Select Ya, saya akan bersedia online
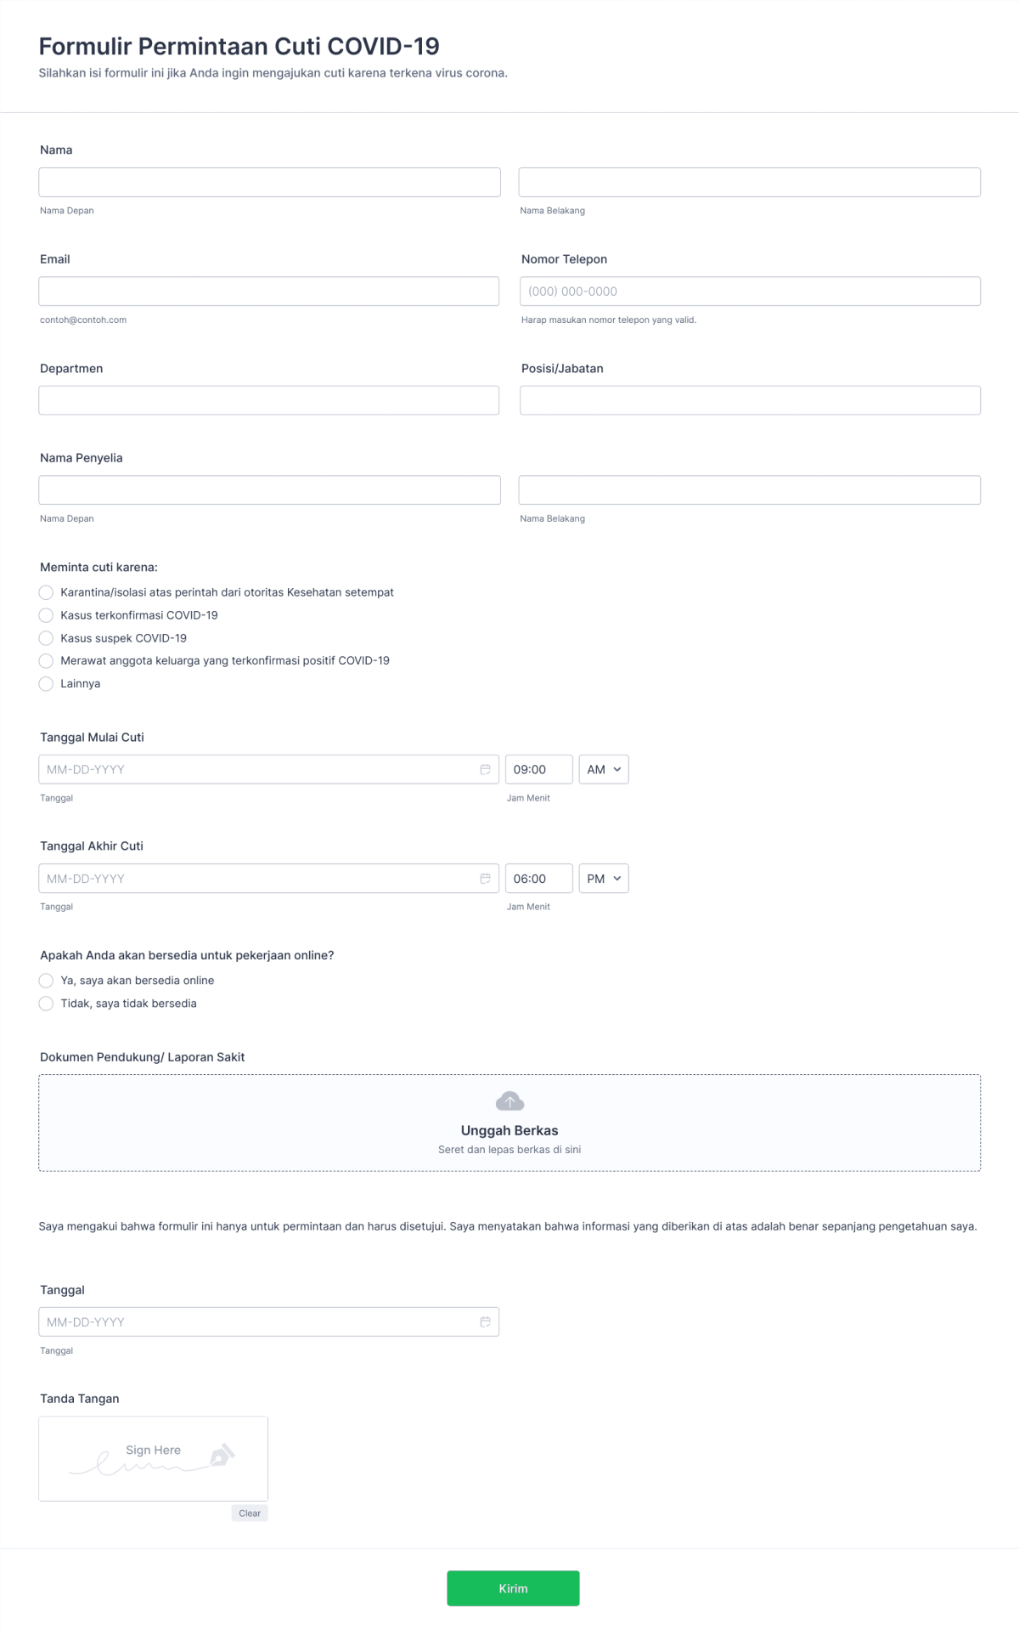Screen dimensions: 1019x1635 [x=46, y=981]
